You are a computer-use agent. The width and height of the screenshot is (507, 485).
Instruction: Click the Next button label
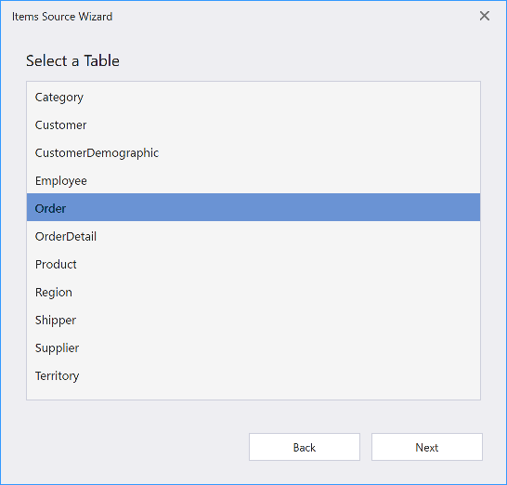[x=427, y=447]
